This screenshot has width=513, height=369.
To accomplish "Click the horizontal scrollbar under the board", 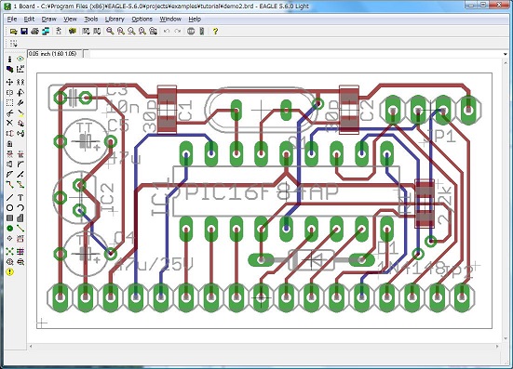I will [x=264, y=346].
